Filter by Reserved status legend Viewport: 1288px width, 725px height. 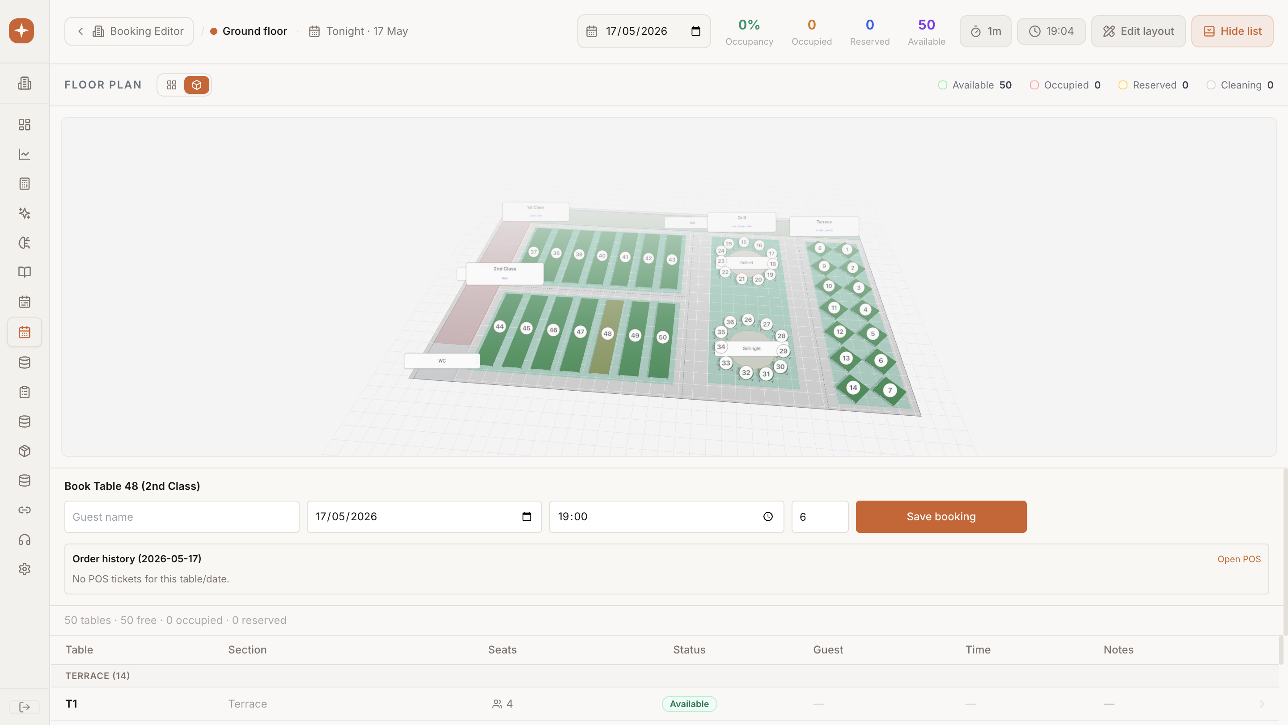[x=1153, y=85]
